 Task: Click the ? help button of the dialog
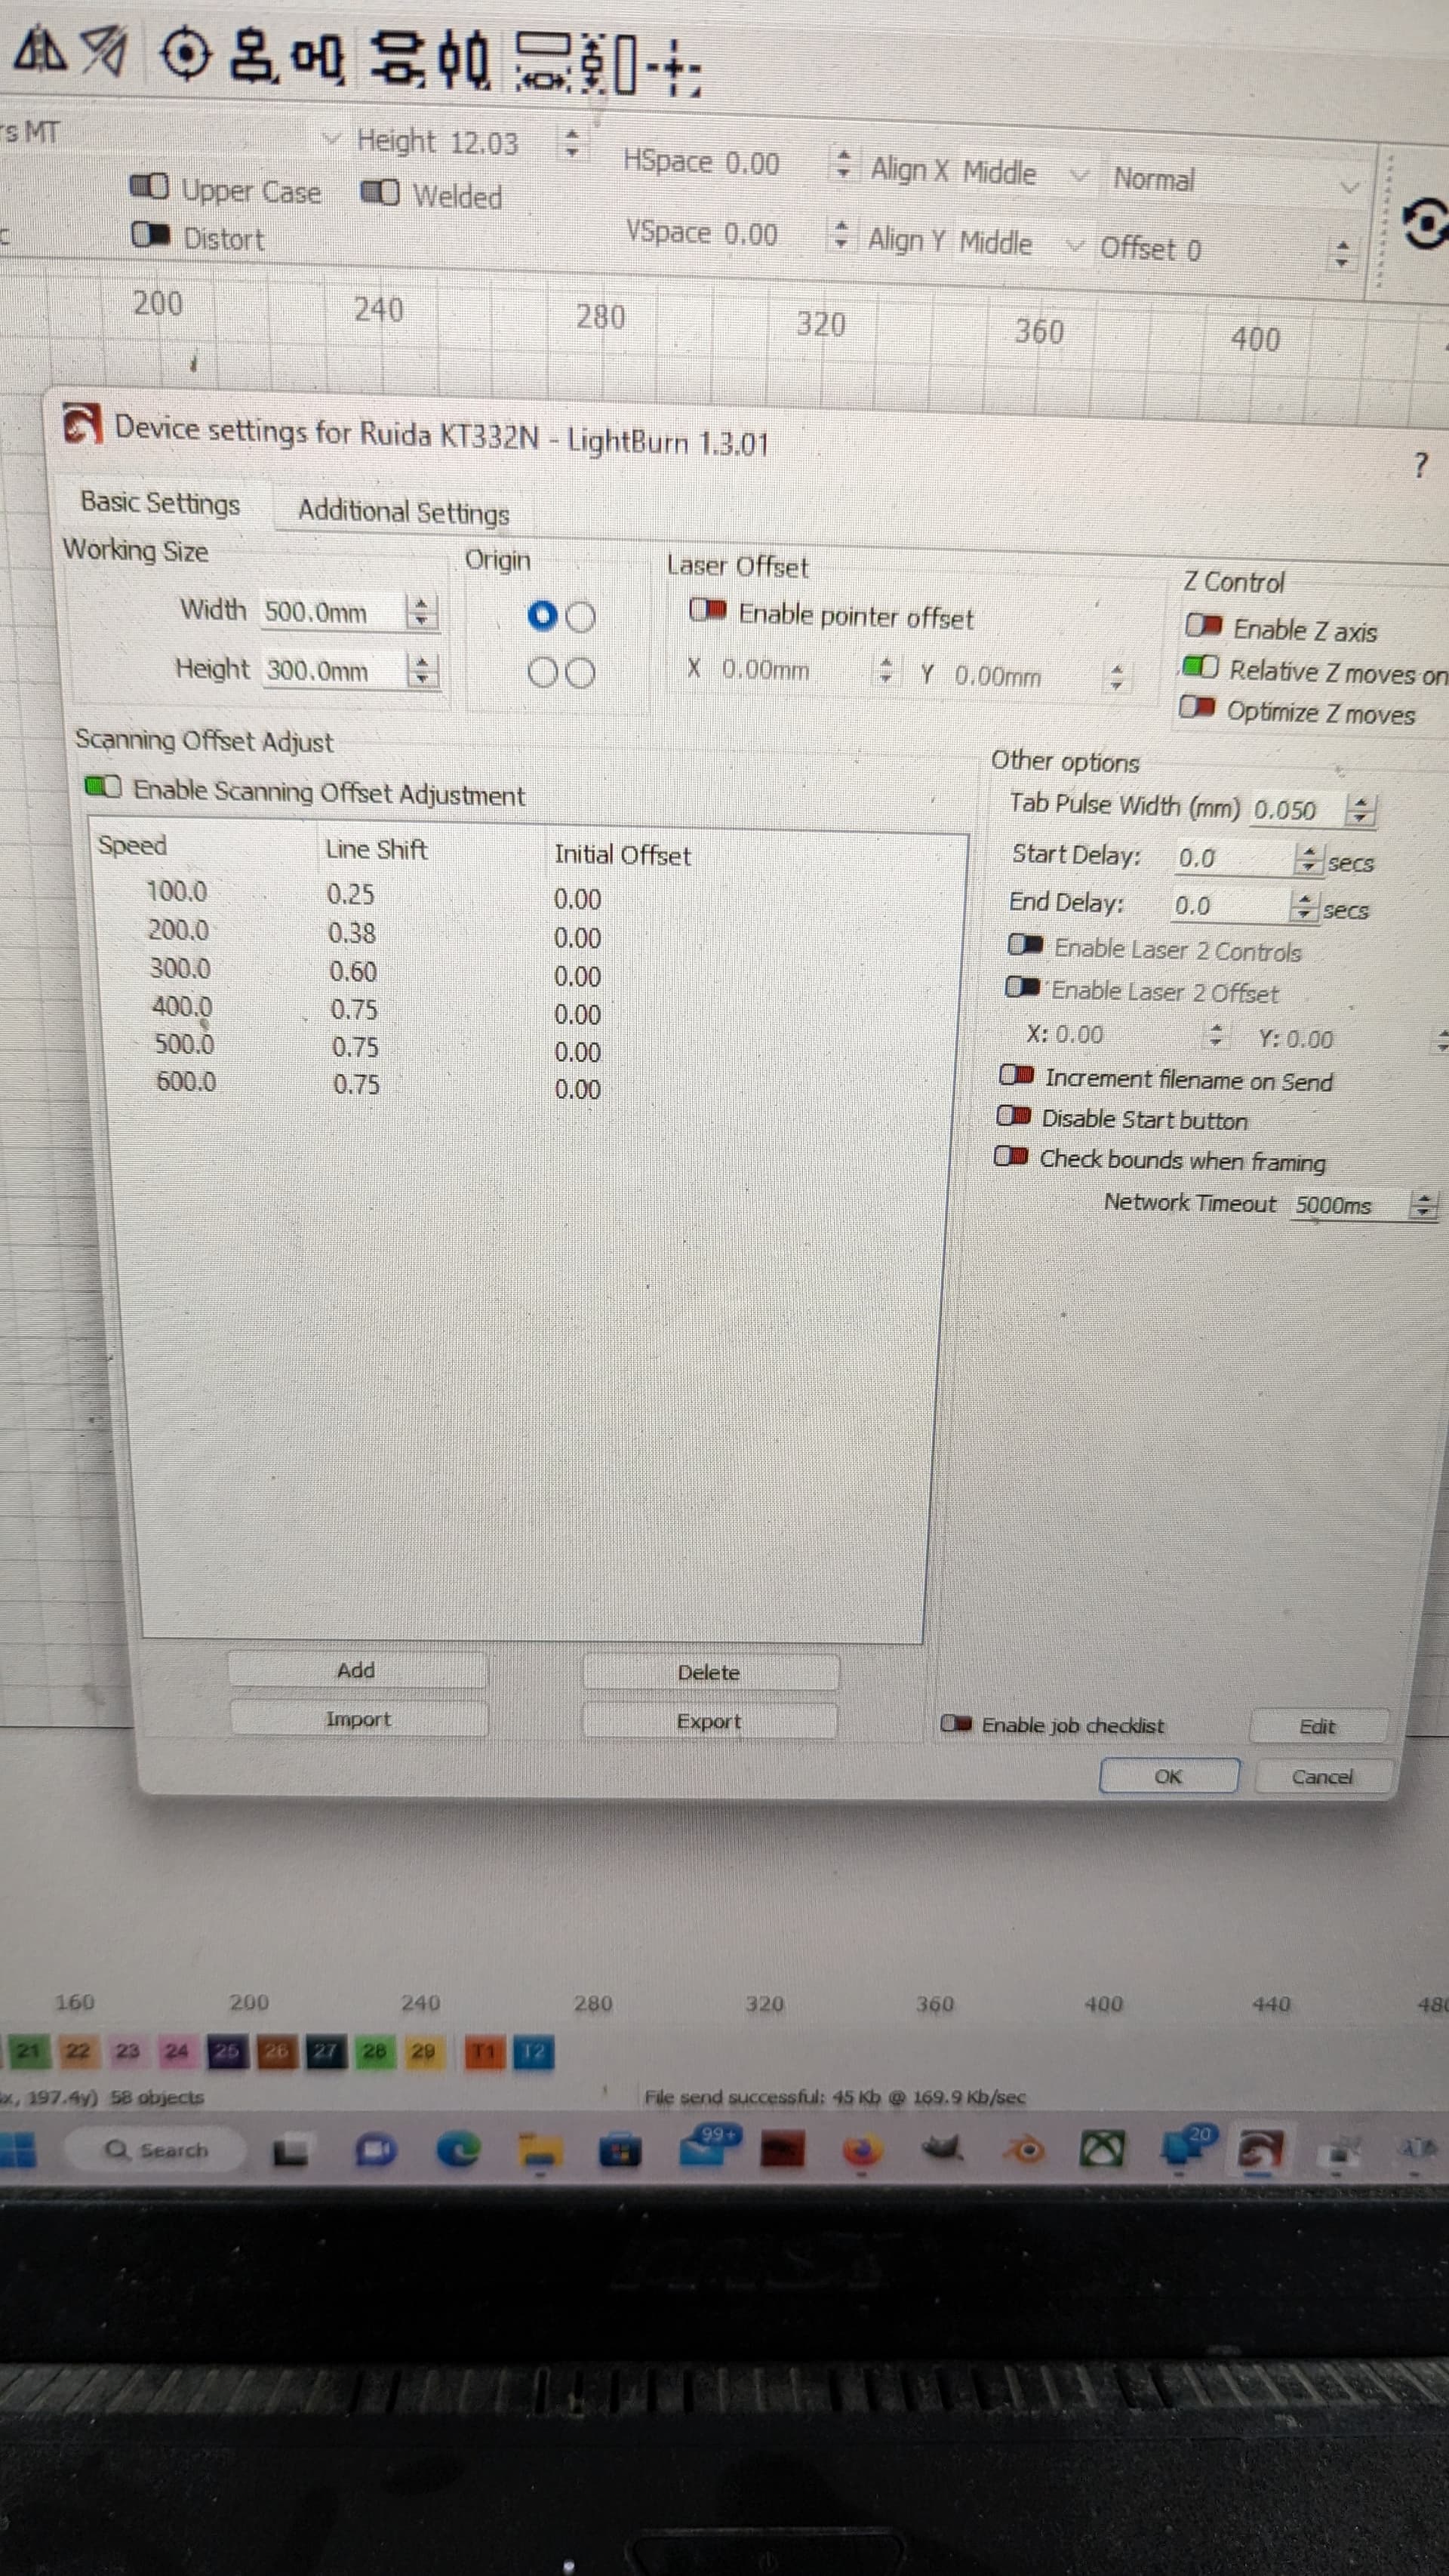(1420, 465)
